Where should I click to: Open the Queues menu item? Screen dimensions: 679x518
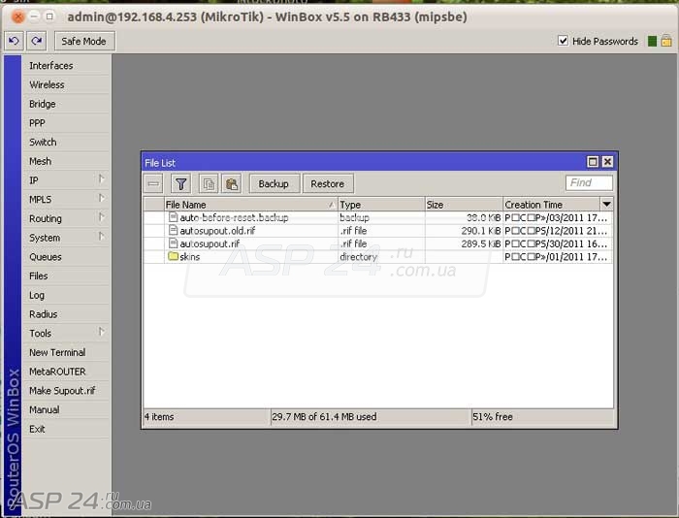click(67, 256)
